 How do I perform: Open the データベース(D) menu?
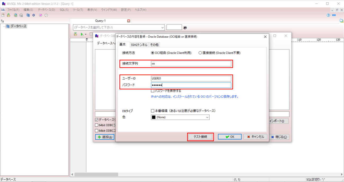[x=46, y=10]
